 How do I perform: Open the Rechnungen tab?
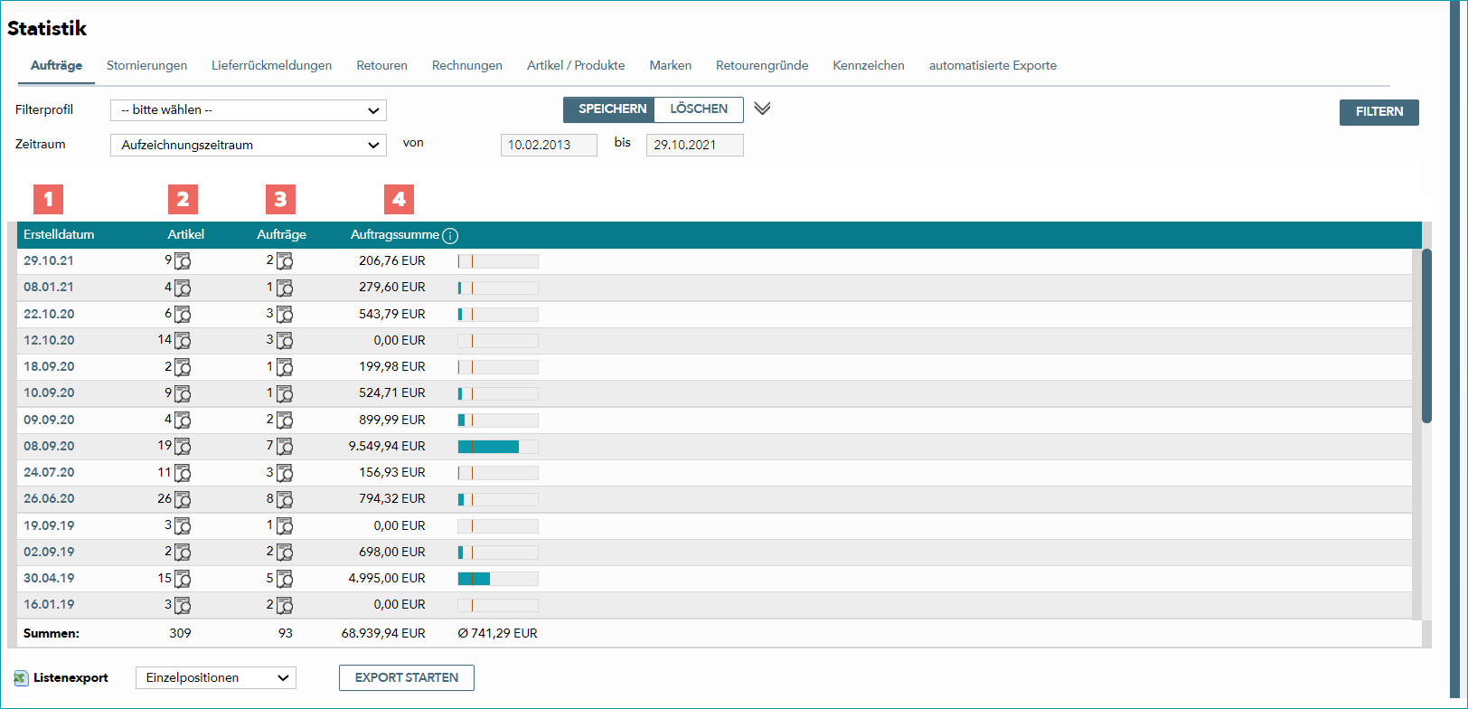[467, 65]
